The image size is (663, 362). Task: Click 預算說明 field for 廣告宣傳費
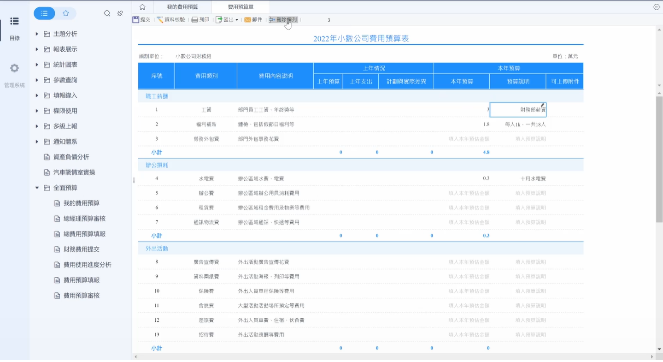click(518, 262)
